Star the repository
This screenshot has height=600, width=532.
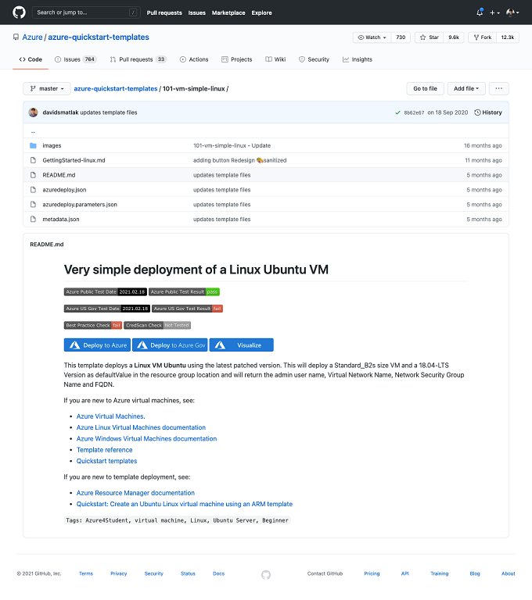coord(430,37)
